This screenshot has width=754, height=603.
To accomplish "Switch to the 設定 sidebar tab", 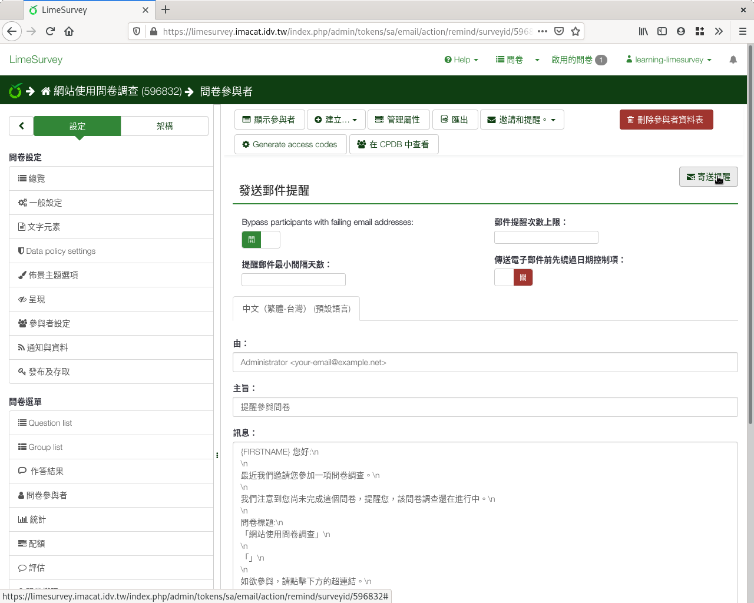I will coord(77,126).
